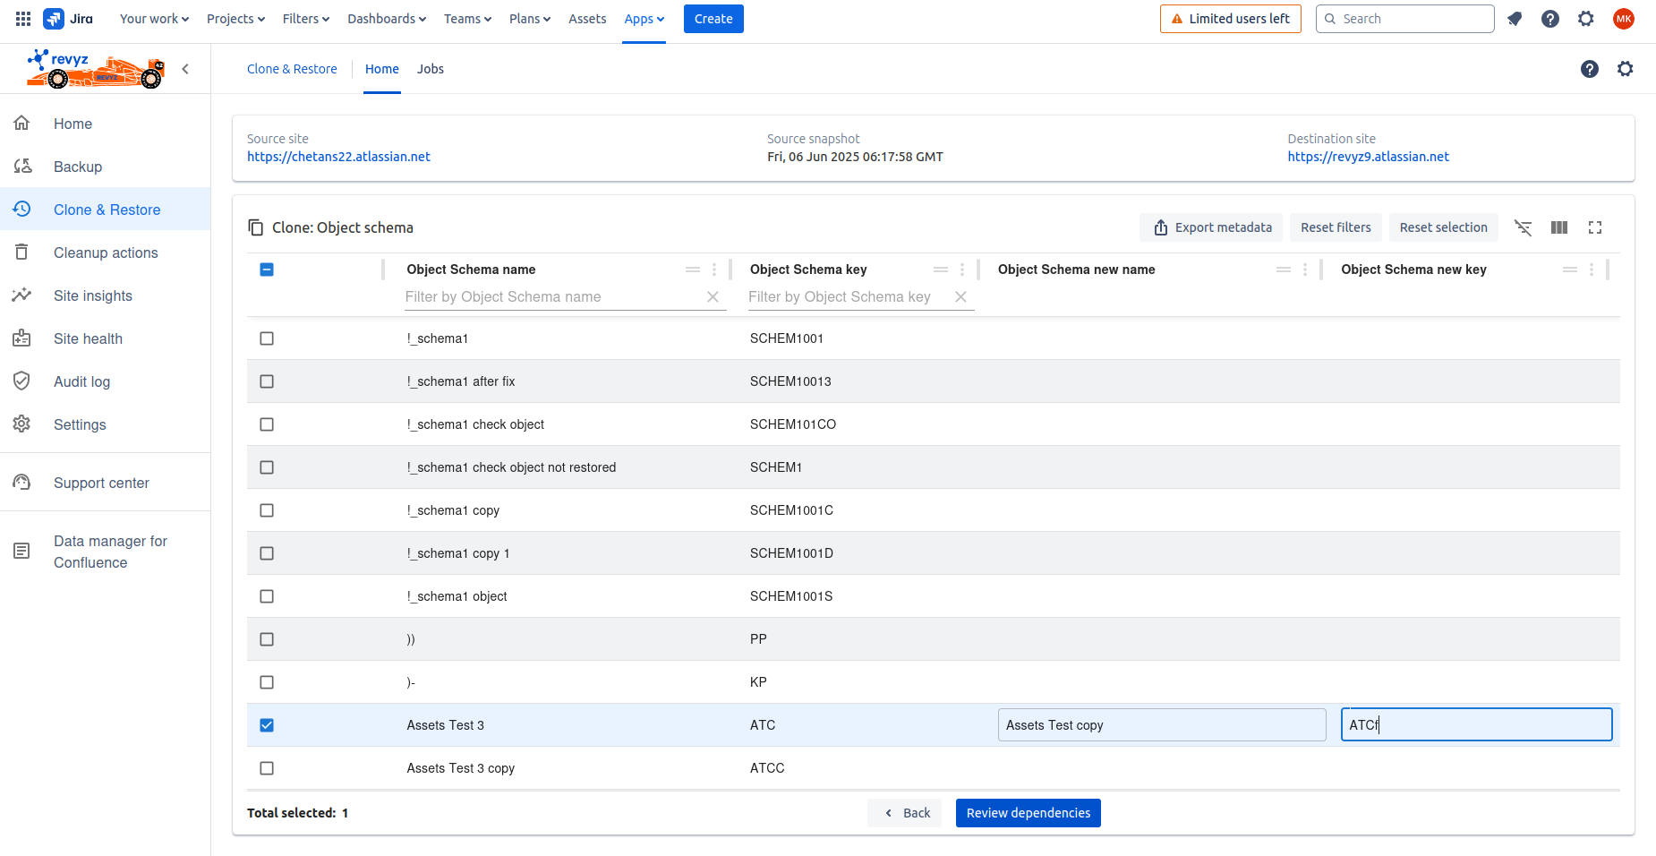Viewport: 1656px width, 856px height.
Task: Click the notifications bell icon
Action: click(x=1515, y=19)
